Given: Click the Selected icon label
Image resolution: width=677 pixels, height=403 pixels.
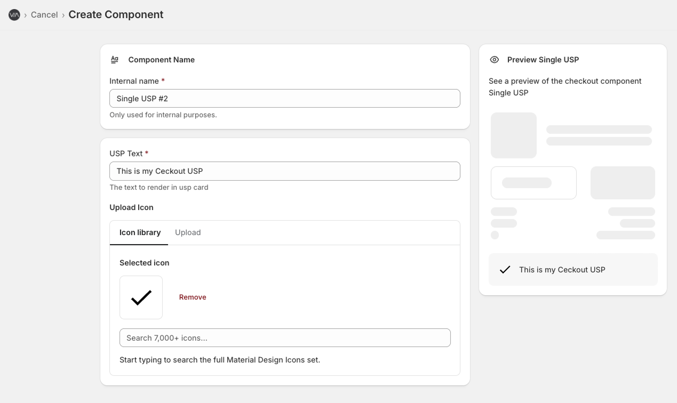Looking at the screenshot, I should [144, 263].
